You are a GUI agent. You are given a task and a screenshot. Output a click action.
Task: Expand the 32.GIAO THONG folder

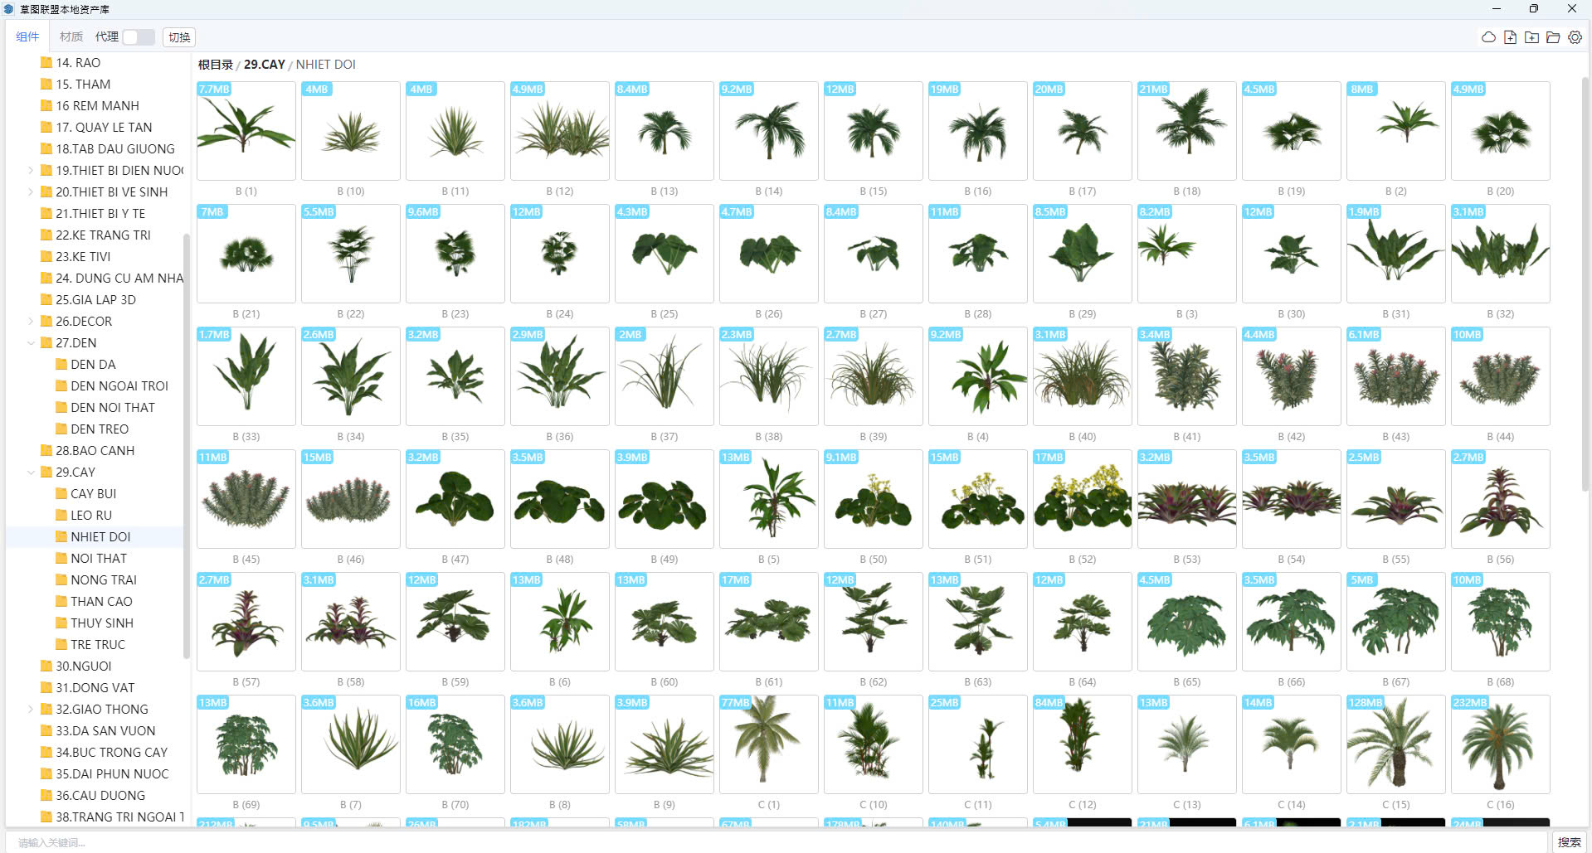point(31,709)
